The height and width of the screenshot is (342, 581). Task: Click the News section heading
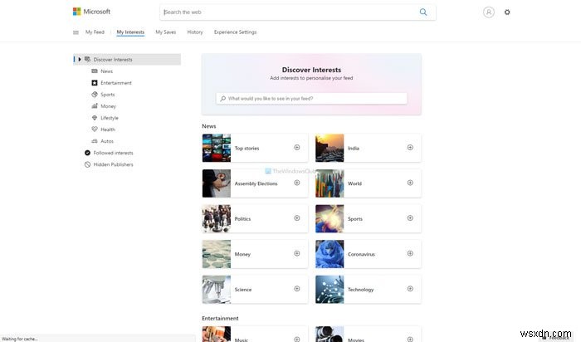(209, 126)
